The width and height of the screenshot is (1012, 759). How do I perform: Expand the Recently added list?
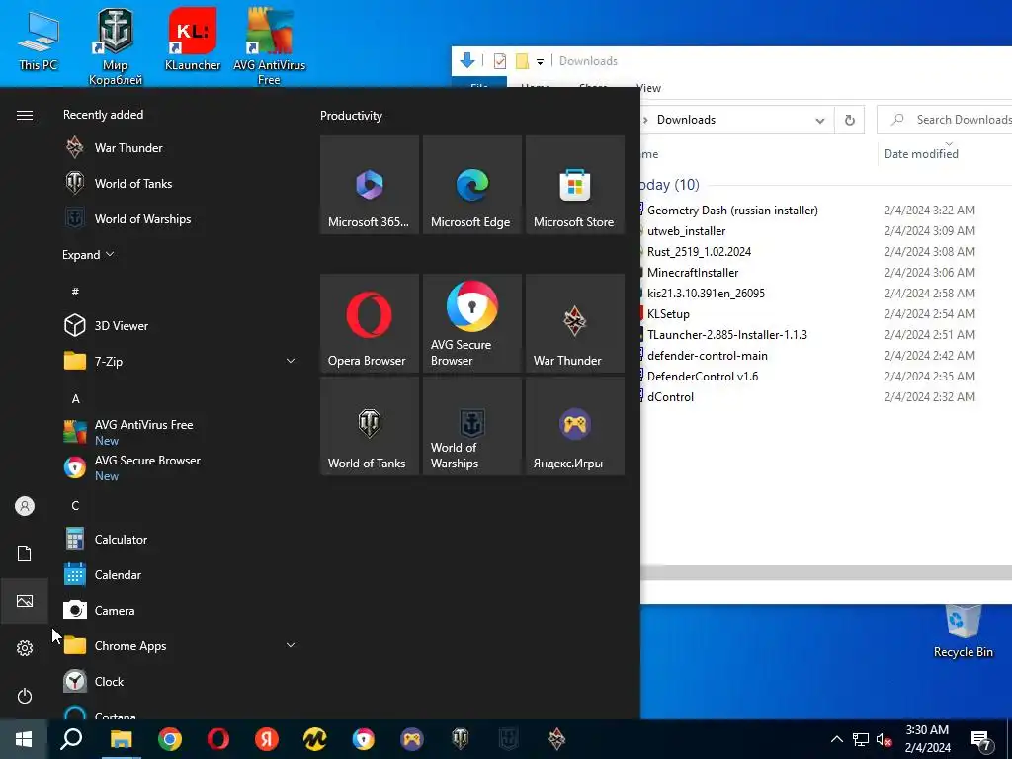coord(88,254)
